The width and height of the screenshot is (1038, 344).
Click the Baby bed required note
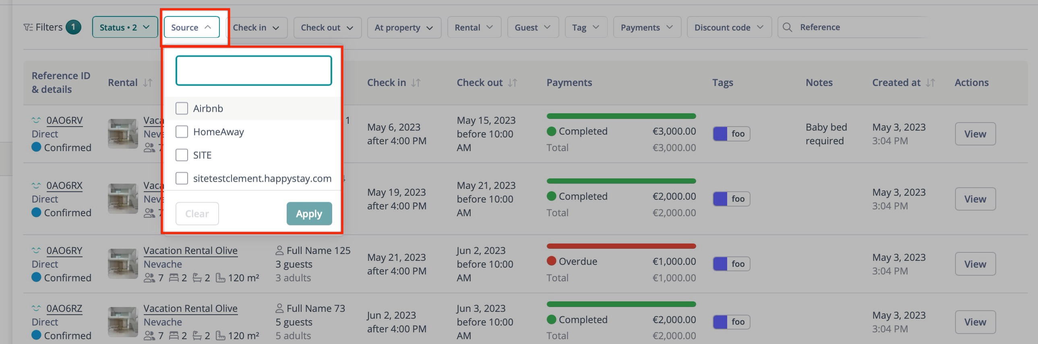tap(827, 134)
